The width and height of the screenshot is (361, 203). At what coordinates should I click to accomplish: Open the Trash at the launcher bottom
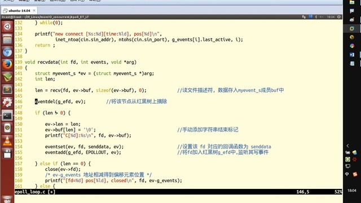[x=7, y=199]
